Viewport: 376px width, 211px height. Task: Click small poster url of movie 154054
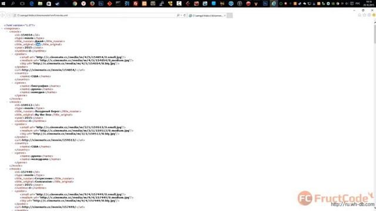coord(79,57)
